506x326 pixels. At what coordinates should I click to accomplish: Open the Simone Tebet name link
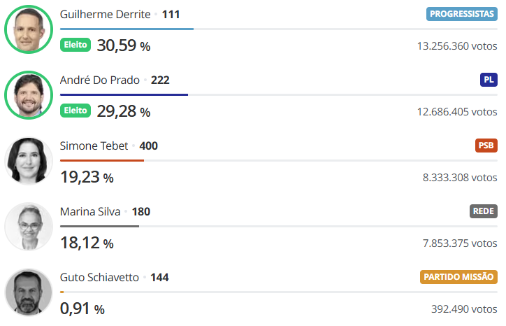(x=94, y=146)
